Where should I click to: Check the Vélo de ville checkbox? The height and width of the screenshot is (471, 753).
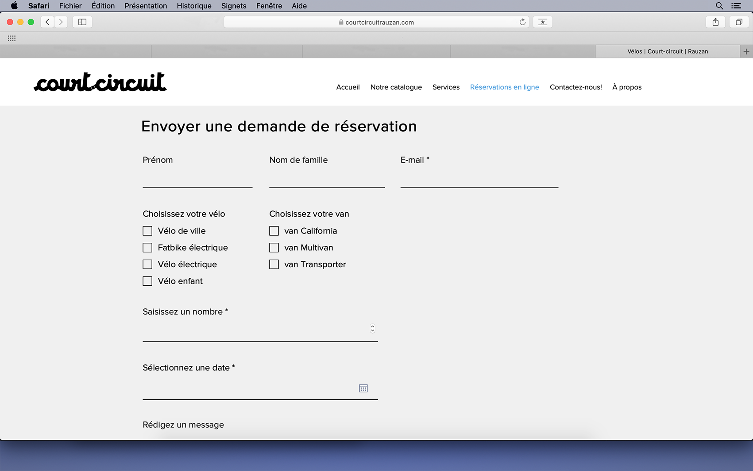147,231
